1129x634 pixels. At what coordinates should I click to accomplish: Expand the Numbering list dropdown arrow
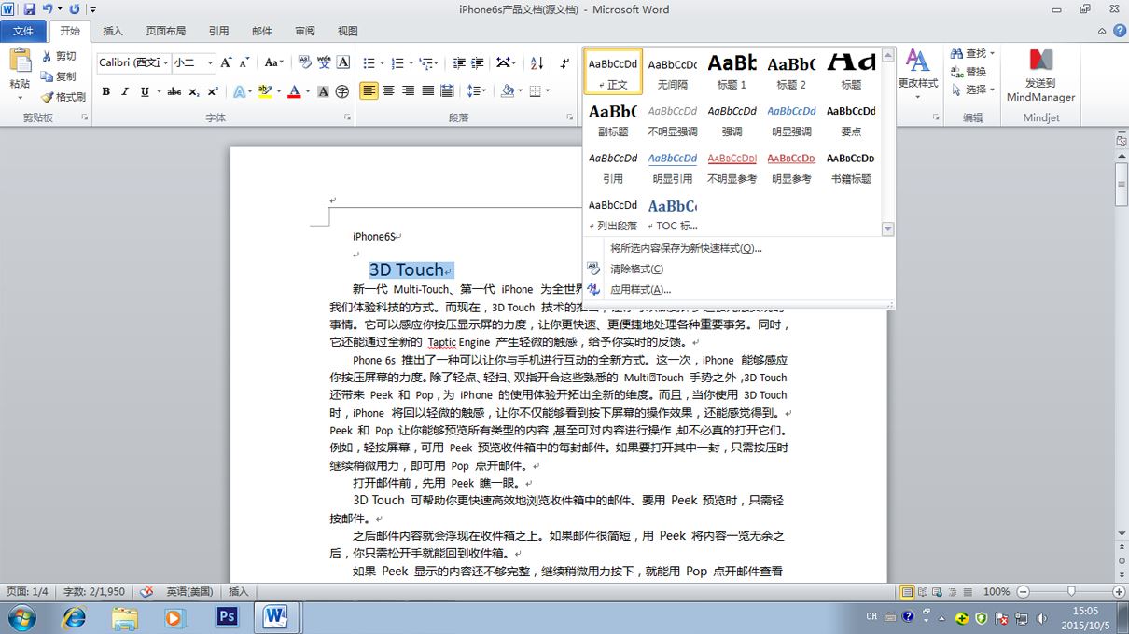click(x=410, y=62)
